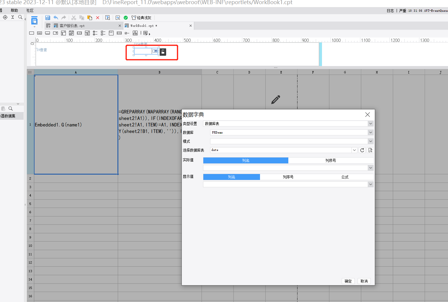Close the 客户报价表.cpt tab

[120, 26]
